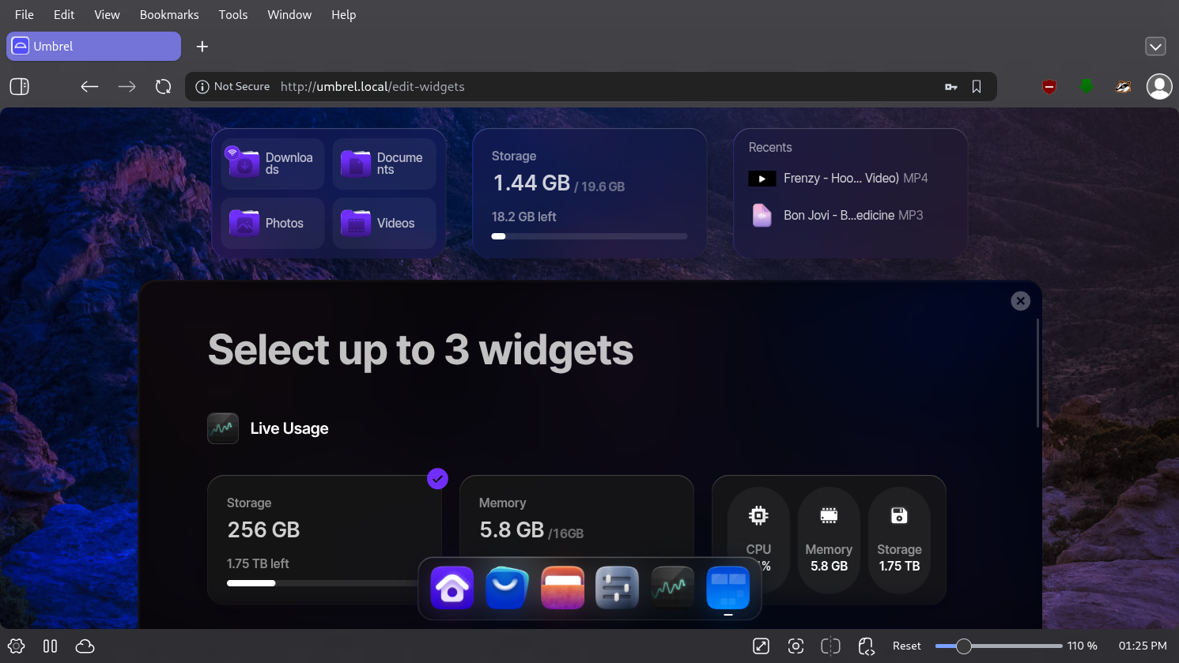1179x663 pixels.
Task: Click the red shield extension icon
Action: pos(1049,87)
